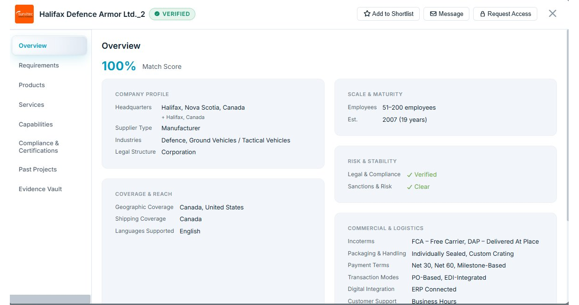579x305 pixels.
Task: Click Halifax, Nova Scotia, Canada headquarters value
Action: click(203, 108)
